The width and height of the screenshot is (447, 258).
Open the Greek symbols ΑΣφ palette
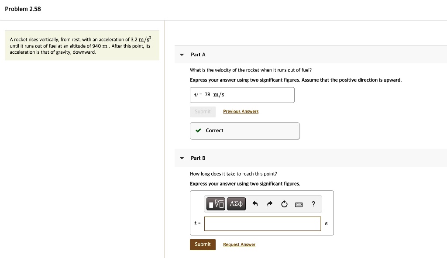[236, 204]
